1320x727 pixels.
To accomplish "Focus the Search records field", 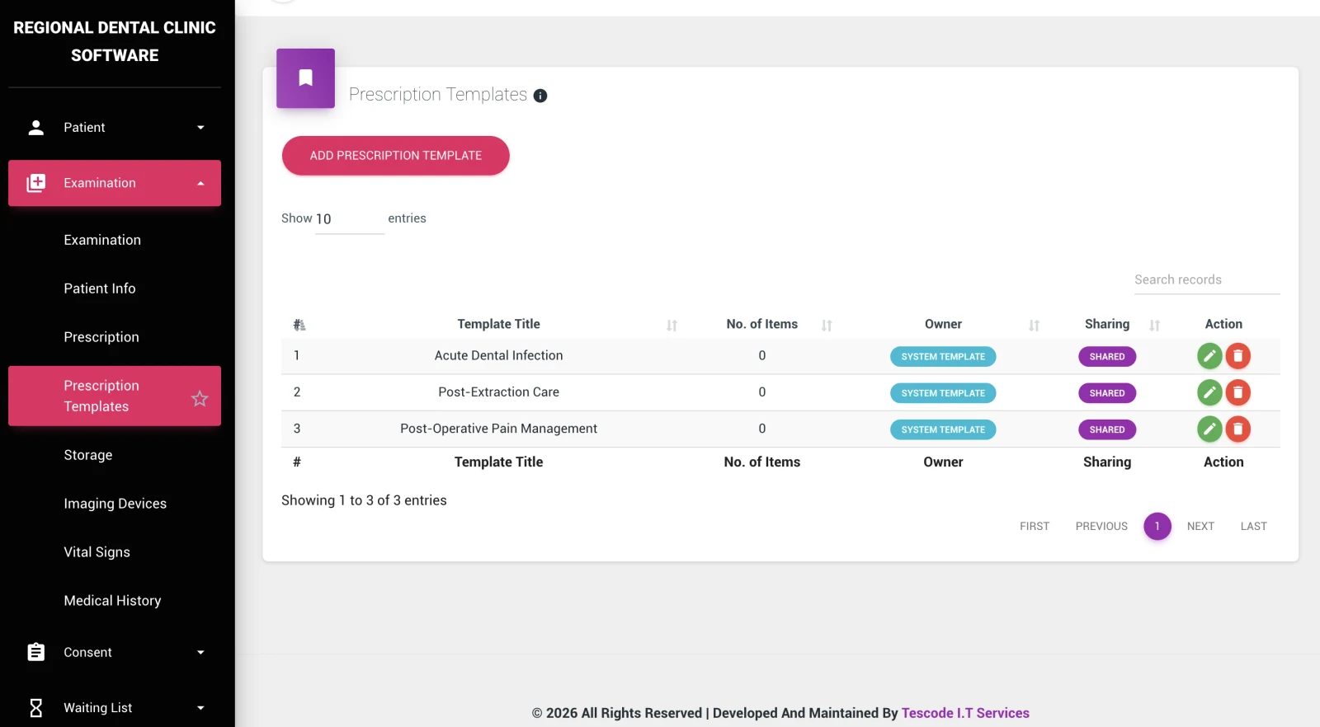I will [x=1207, y=280].
